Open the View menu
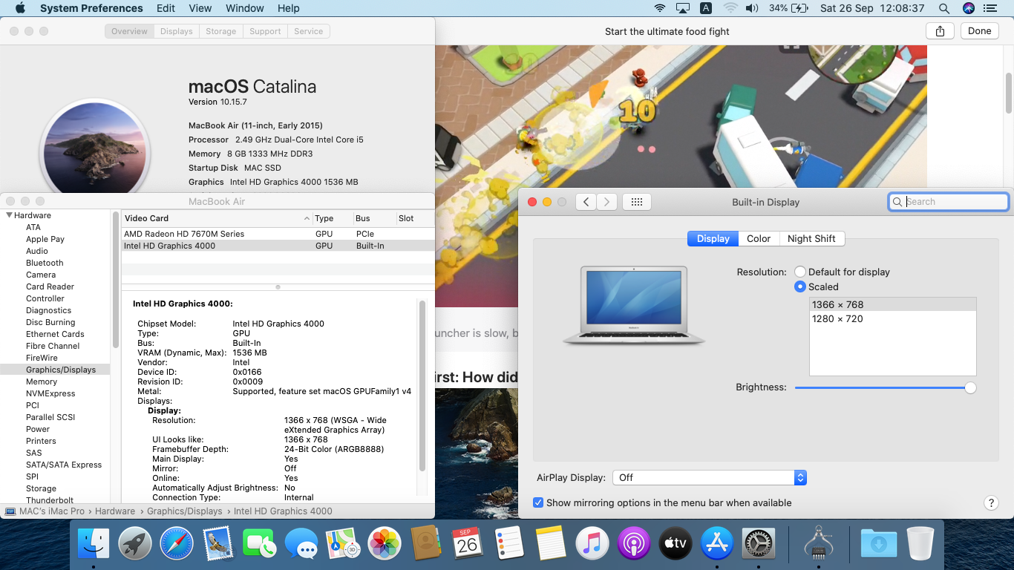Screen dimensions: 1014x570 (x=200, y=8)
